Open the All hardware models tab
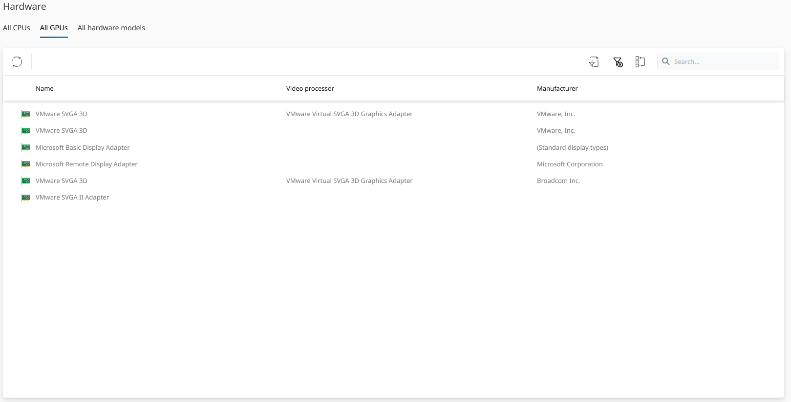 pos(111,28)
